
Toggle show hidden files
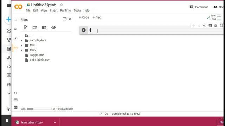point(53,27)
